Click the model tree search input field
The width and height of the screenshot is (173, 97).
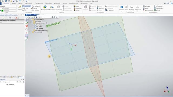click(x=46, y=17)
